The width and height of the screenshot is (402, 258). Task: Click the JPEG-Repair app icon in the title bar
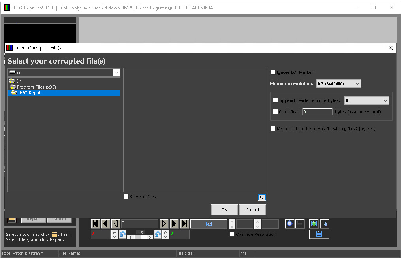point(7,8)
